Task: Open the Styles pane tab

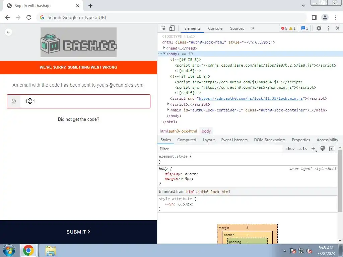Action: point(165,140)
